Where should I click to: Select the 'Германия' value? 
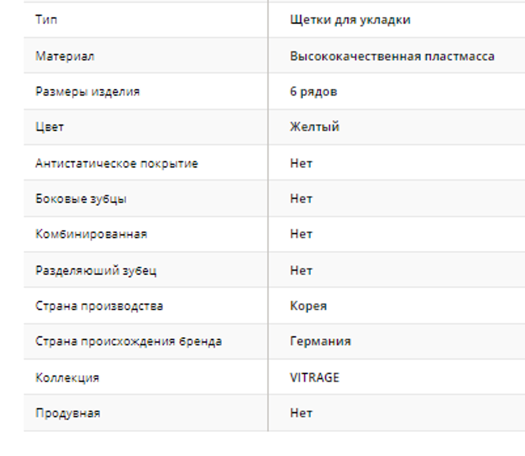(x=320, y=341)
